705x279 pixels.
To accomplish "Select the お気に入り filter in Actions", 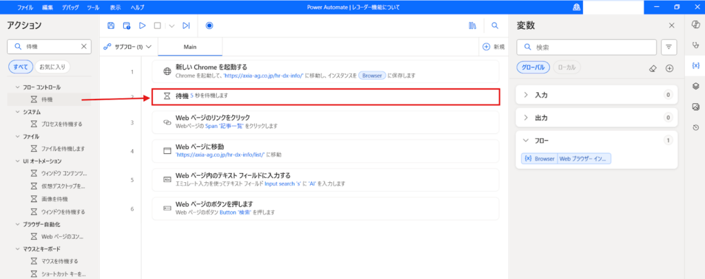I will coord(52,67).
